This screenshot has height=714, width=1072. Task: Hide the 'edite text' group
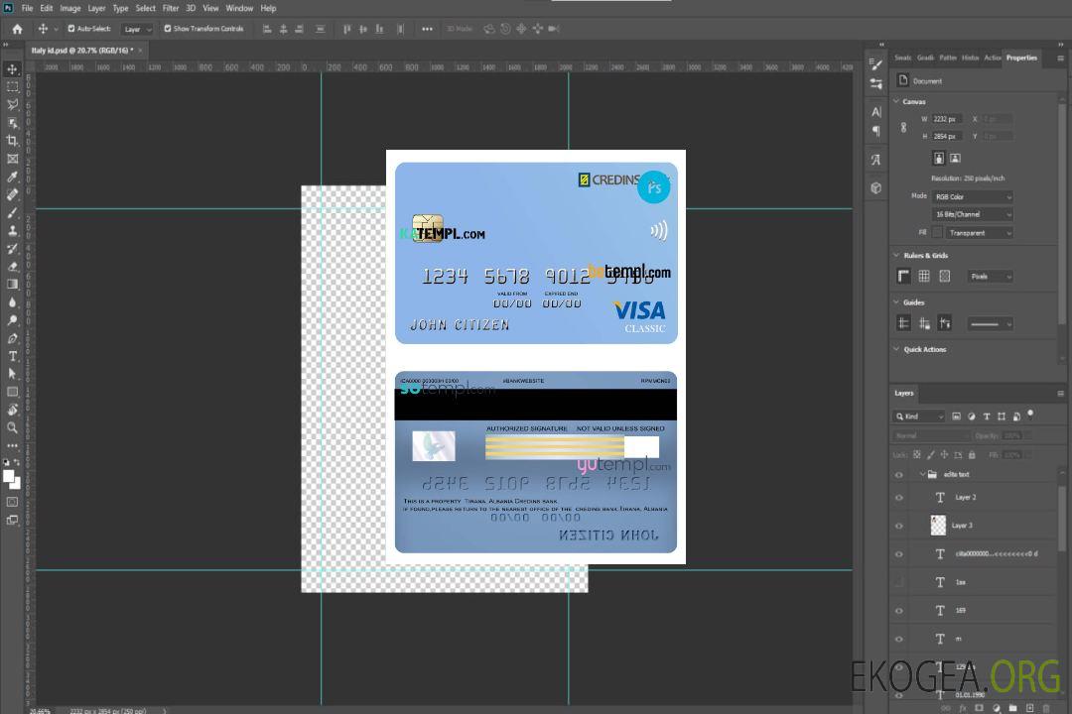(899, 475)
